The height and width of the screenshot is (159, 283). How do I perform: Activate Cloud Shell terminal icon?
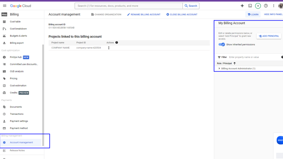click(x=250, y=6)
